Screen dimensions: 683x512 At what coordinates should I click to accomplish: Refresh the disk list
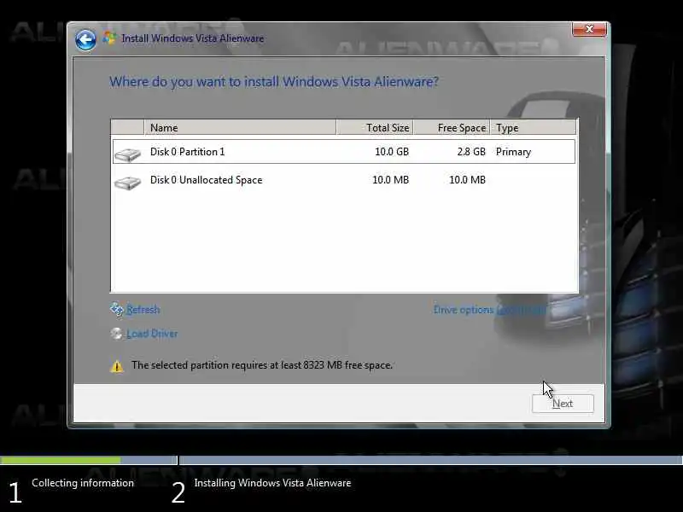[x=143, y=310]
